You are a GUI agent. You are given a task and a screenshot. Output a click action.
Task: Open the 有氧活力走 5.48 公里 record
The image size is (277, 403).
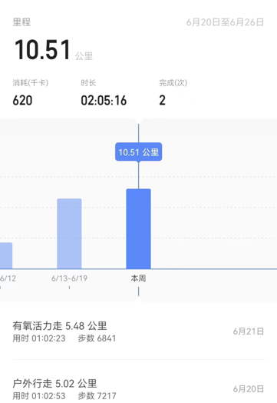[x=138, y=331]
